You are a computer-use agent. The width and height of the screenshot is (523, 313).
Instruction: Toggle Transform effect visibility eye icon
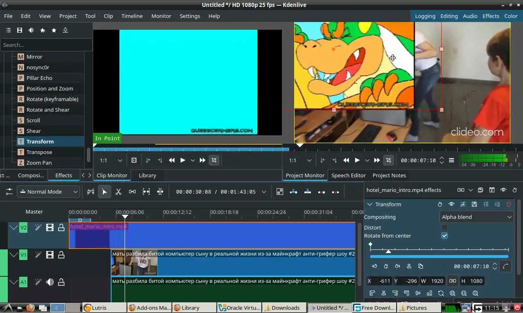coord(451,204)
